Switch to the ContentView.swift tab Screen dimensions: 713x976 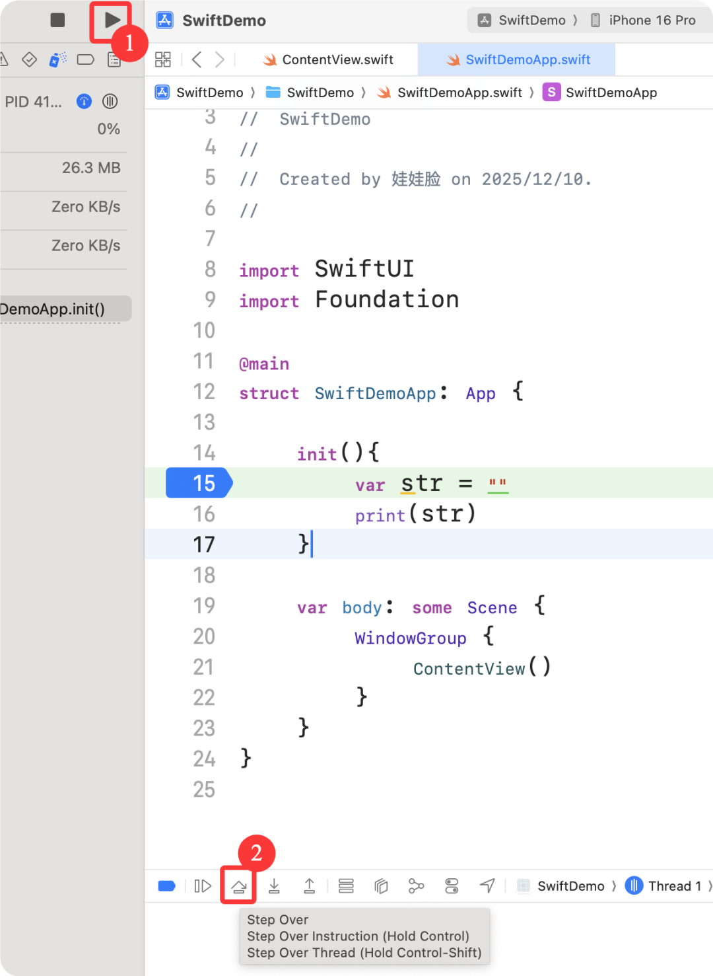(x=337, y=59)
